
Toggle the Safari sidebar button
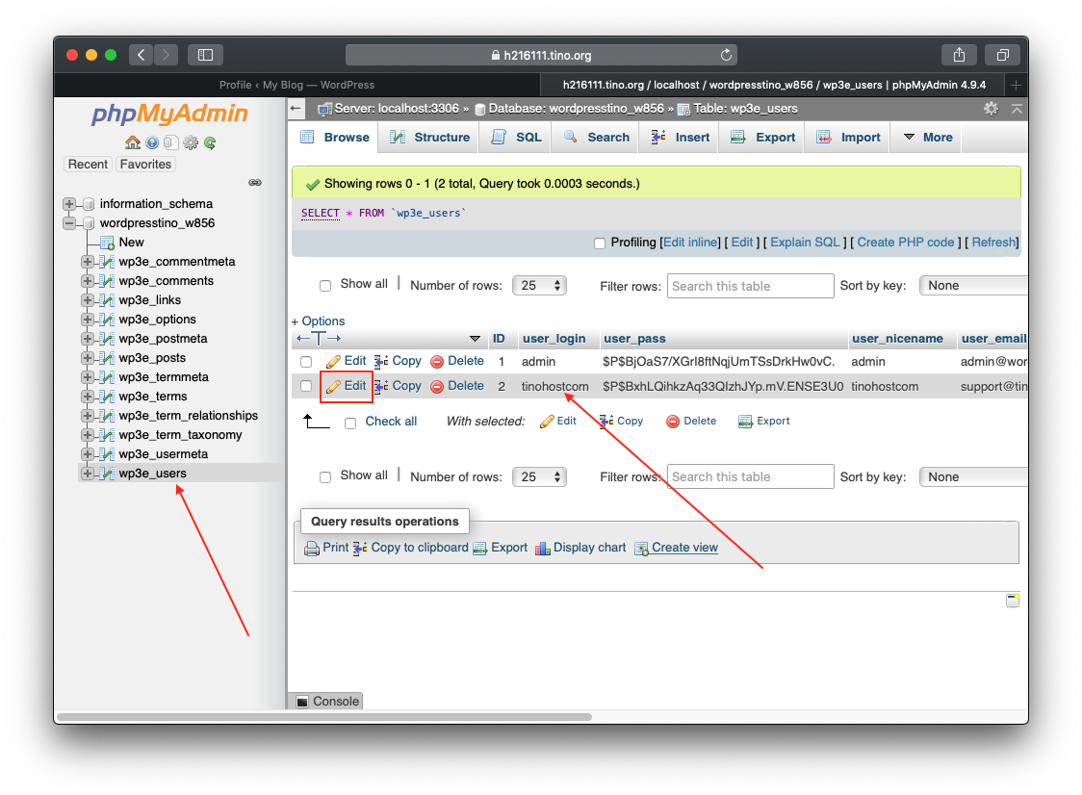pyautogui.click(x=205, y=55)
